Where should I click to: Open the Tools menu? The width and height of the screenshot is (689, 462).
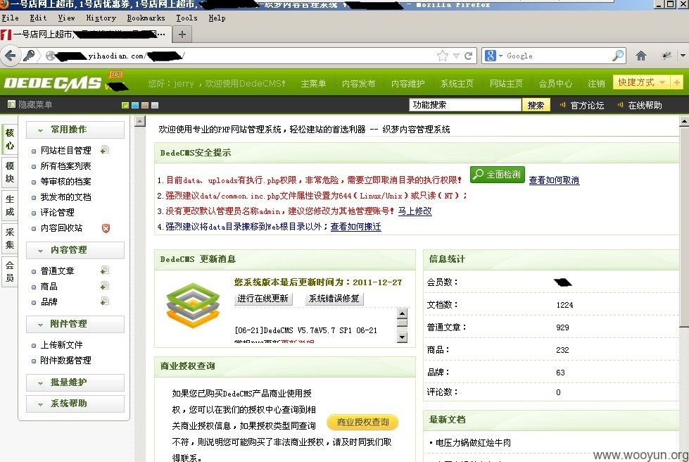(187, 18)
